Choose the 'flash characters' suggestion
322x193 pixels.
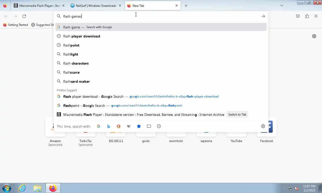161,63
